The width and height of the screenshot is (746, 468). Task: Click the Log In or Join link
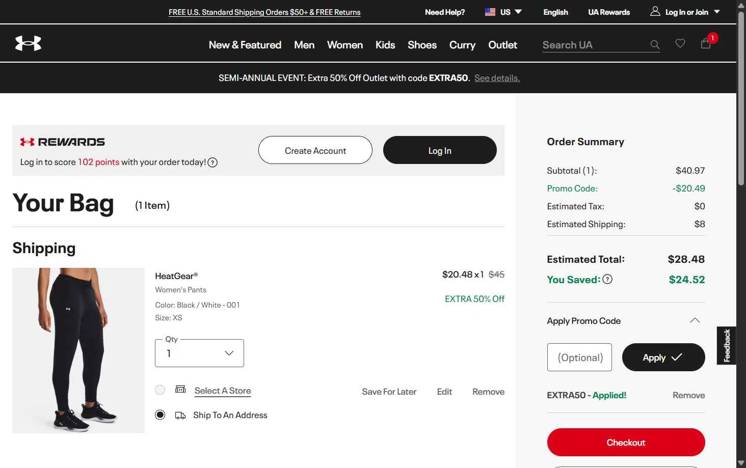(687, 12)
